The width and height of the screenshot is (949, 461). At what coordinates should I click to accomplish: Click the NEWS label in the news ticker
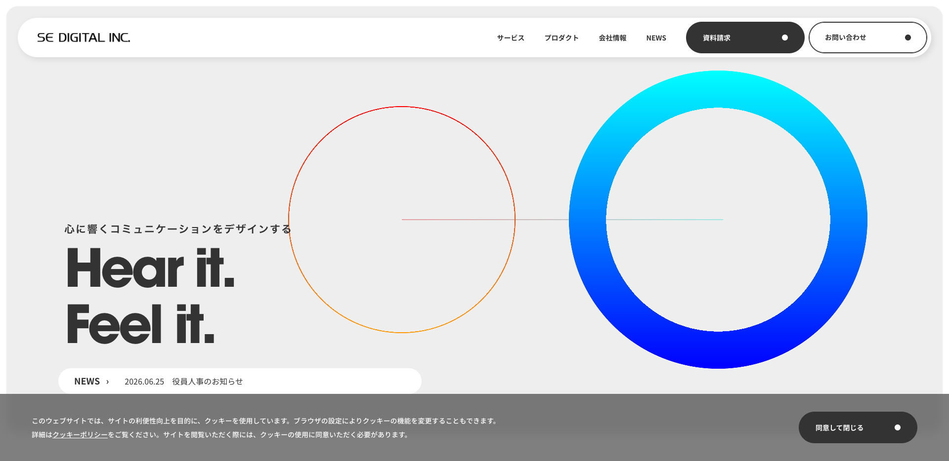pos(87,382)
